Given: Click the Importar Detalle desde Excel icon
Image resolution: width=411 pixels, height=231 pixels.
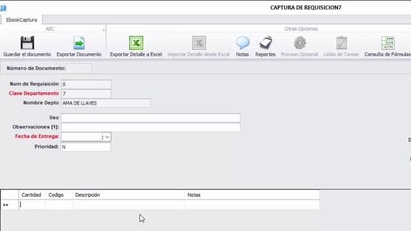Looking at the screenshot, I should tap(198, 43).
